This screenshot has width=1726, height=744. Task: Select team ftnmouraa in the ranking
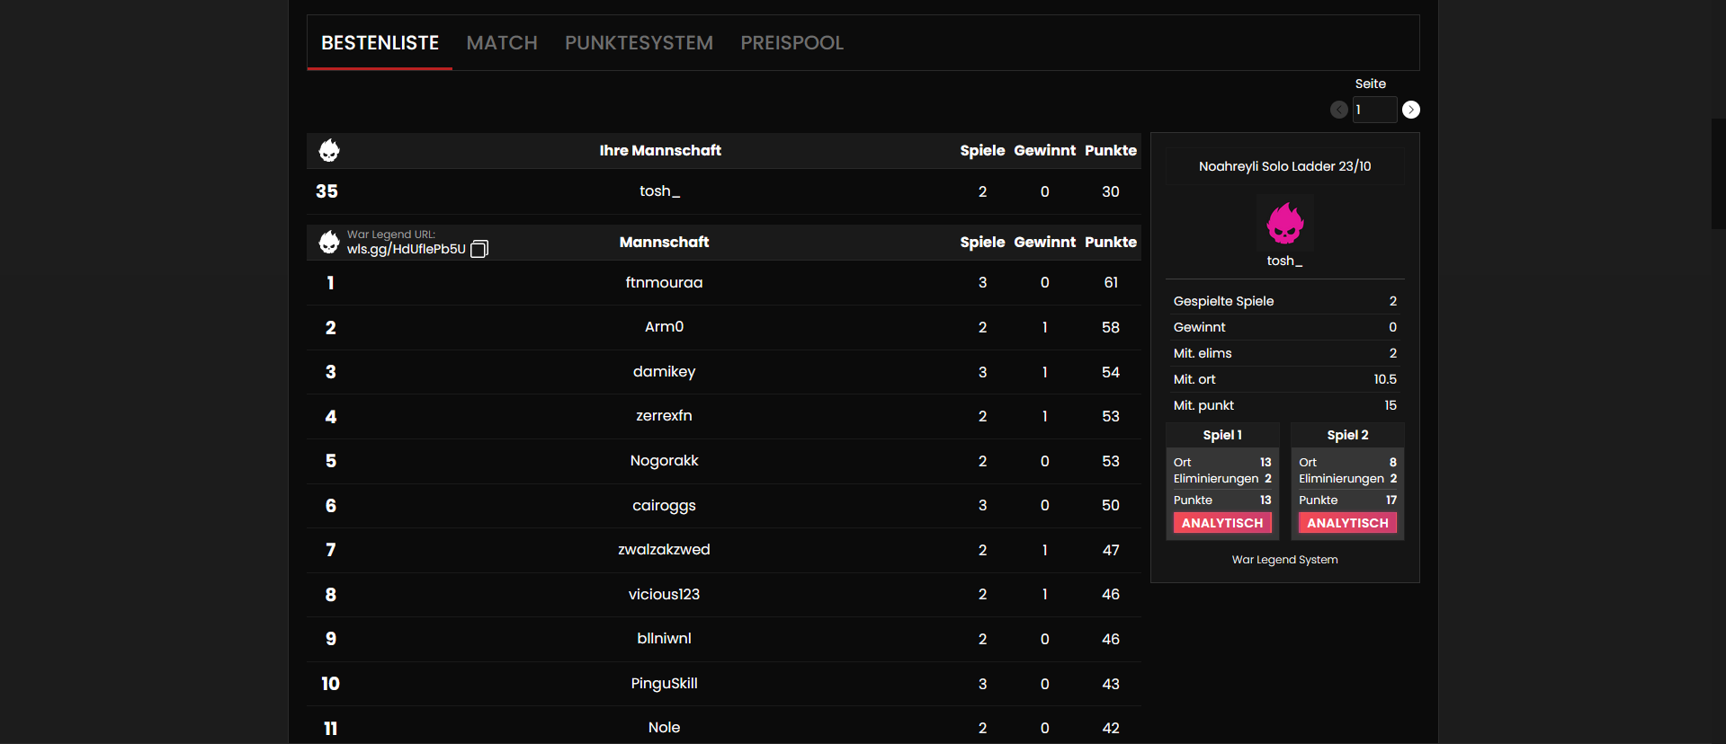(x=724, y=283)
